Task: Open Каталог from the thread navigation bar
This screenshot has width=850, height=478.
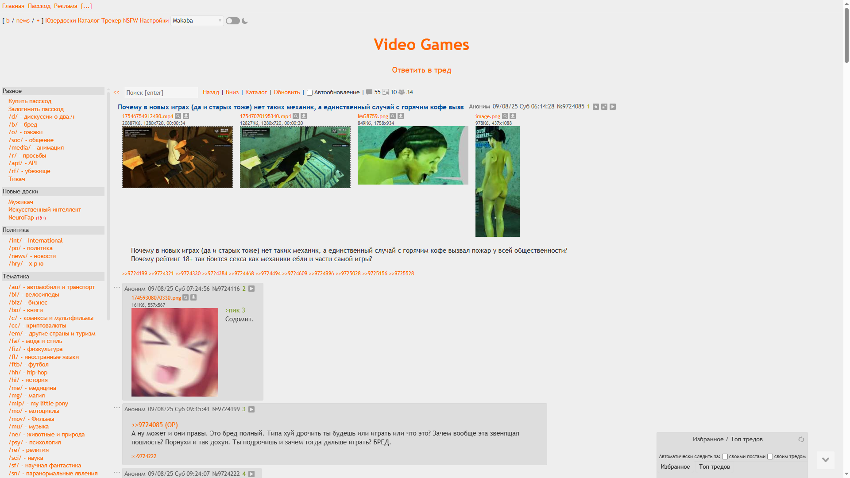Action: point(256,93)
